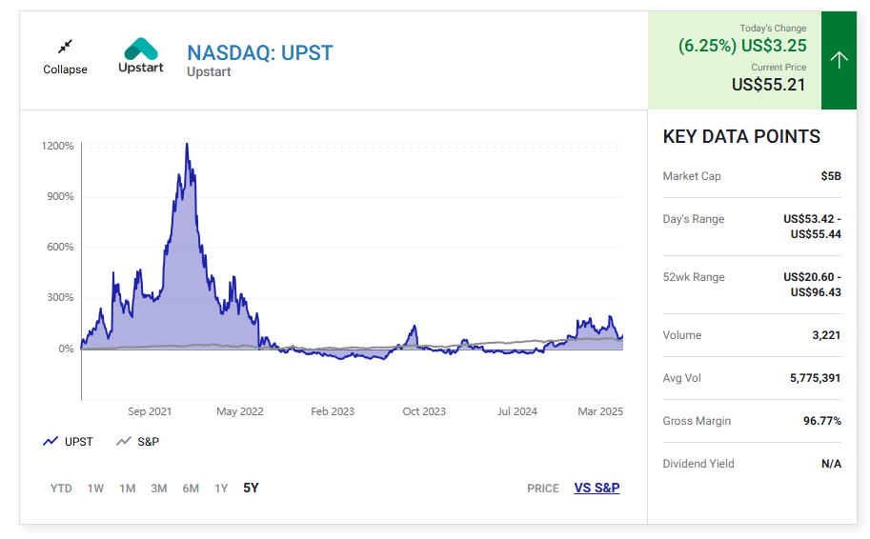Click the Dividend Yield value N/A
This screenshot has width=870, height=539.
point(831,464)
